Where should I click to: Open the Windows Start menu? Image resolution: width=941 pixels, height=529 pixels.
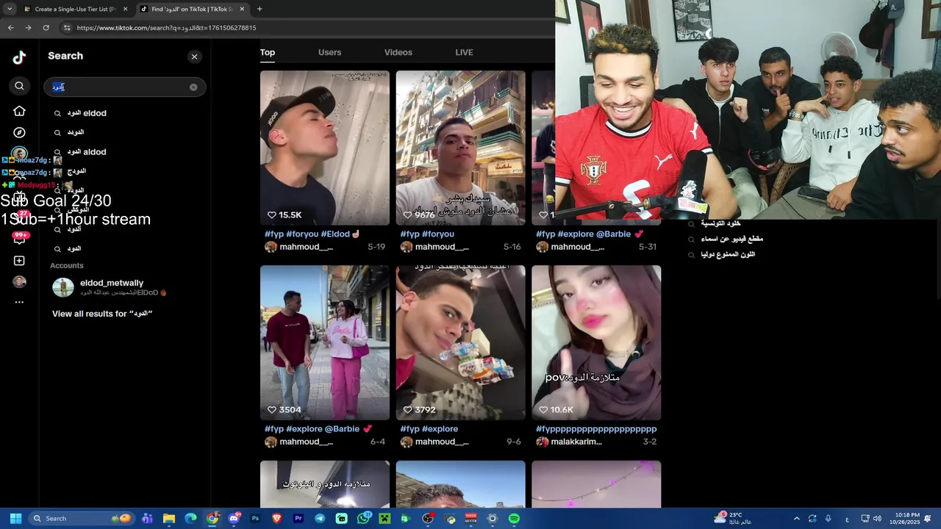15,519
